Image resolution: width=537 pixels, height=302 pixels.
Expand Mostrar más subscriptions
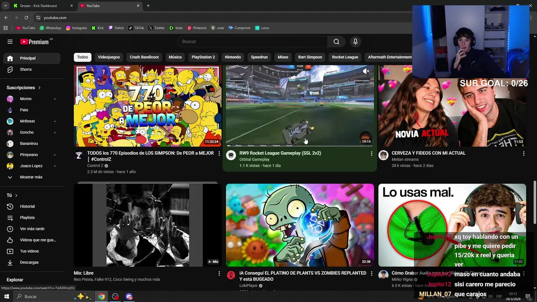(x=32, y=177)
